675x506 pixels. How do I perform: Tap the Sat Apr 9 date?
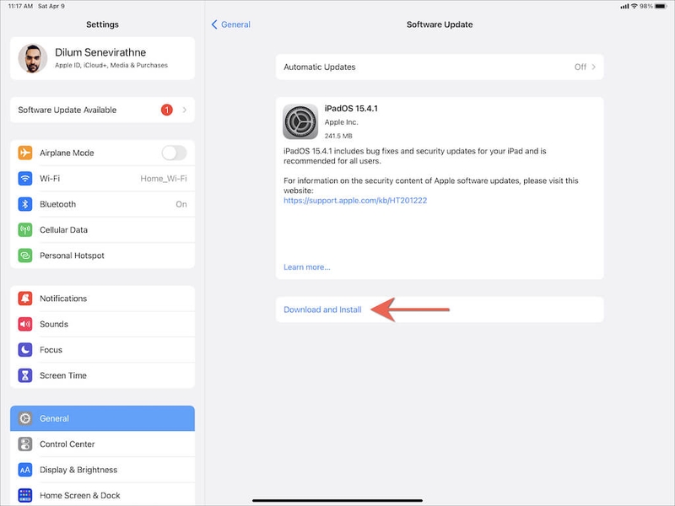[51, 6]
